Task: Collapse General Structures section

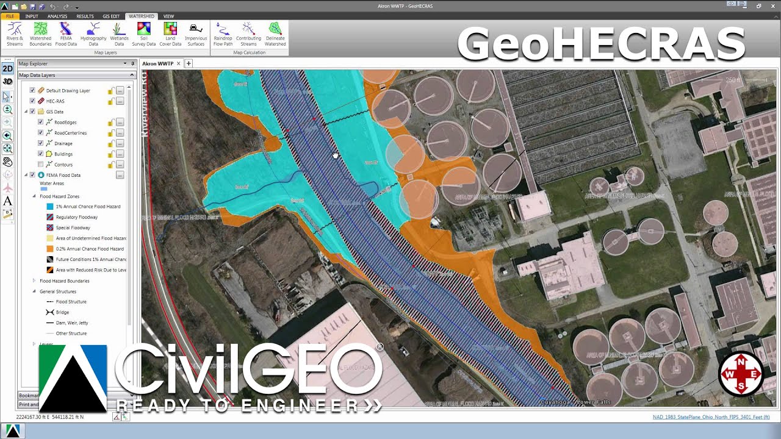Action: tap(34, 291)
